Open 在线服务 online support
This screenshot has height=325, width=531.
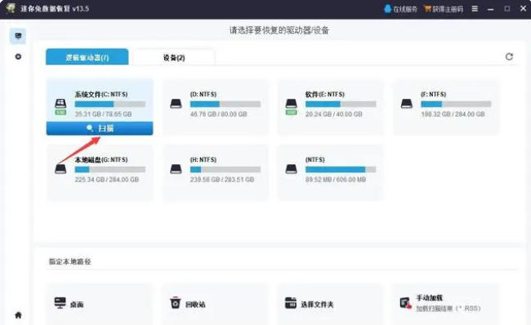pyautogui.click(x=400, y=9)
